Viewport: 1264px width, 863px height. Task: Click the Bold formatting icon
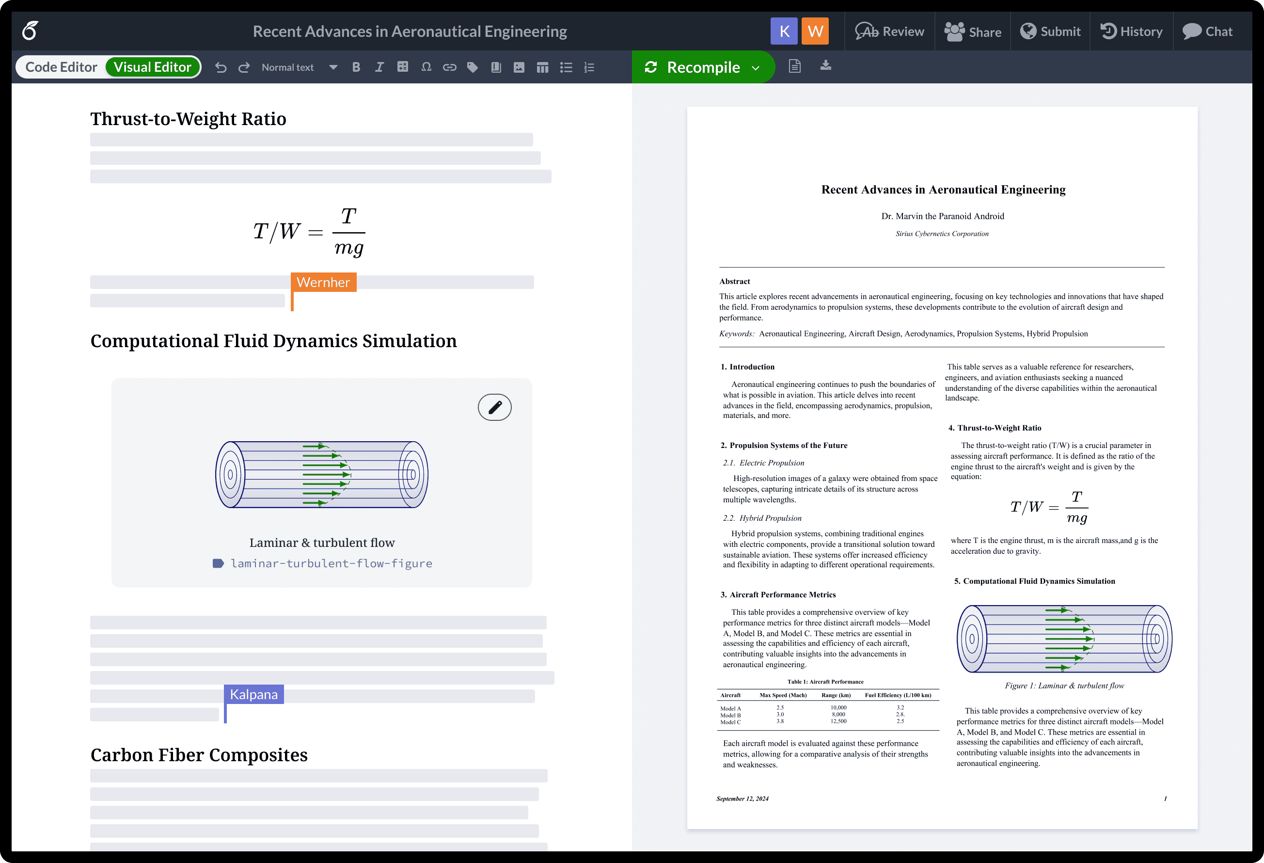pos(355,67)
